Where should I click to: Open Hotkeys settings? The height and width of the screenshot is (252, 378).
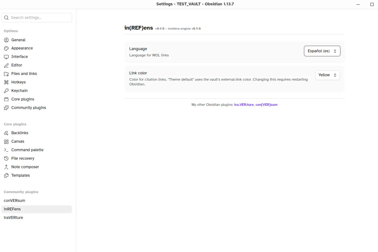(37, 83)
